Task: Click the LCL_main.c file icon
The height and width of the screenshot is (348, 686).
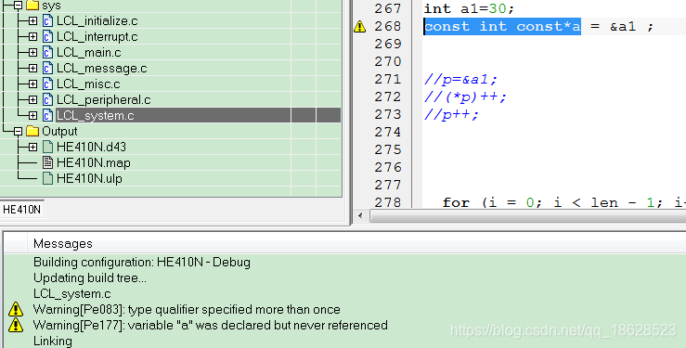Action: (47, 53)
